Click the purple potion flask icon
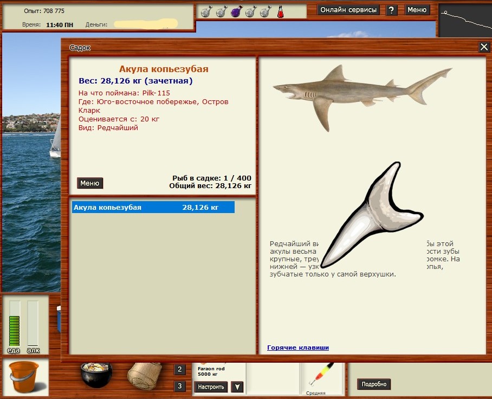Screen dimensions: 492x399 [236, 11]
